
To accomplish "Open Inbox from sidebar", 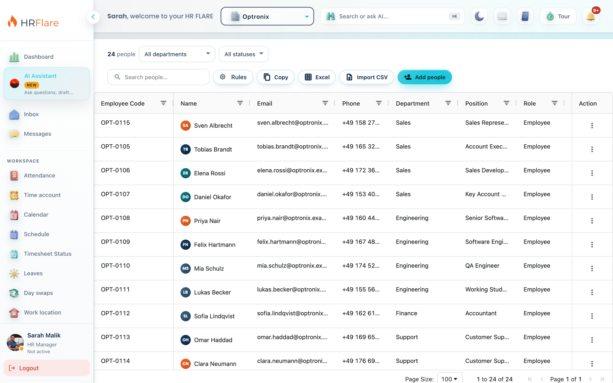I will (46, 114).
